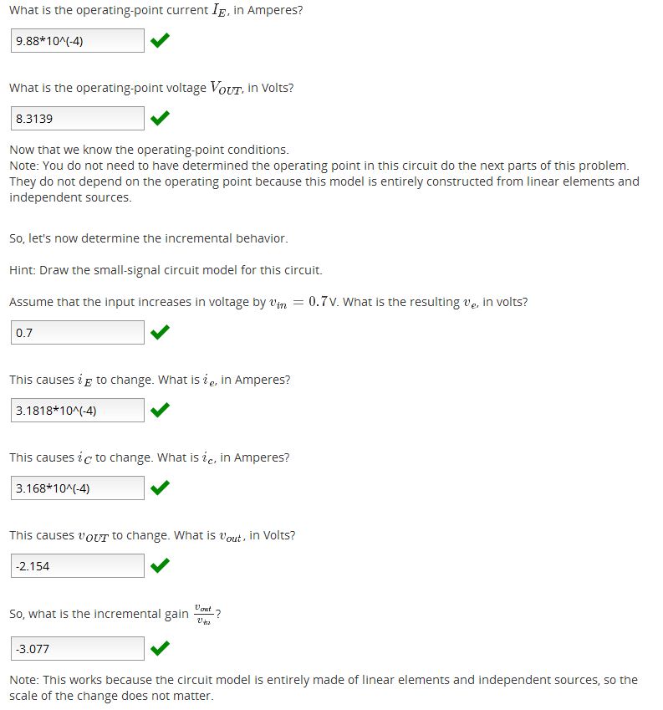Click the checkmark beside the 3.168*10^(-4) answer

coord(160,488)
